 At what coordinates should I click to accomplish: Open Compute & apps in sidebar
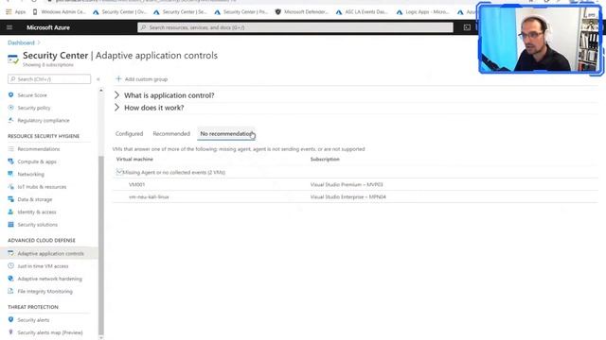coord(37,161)
